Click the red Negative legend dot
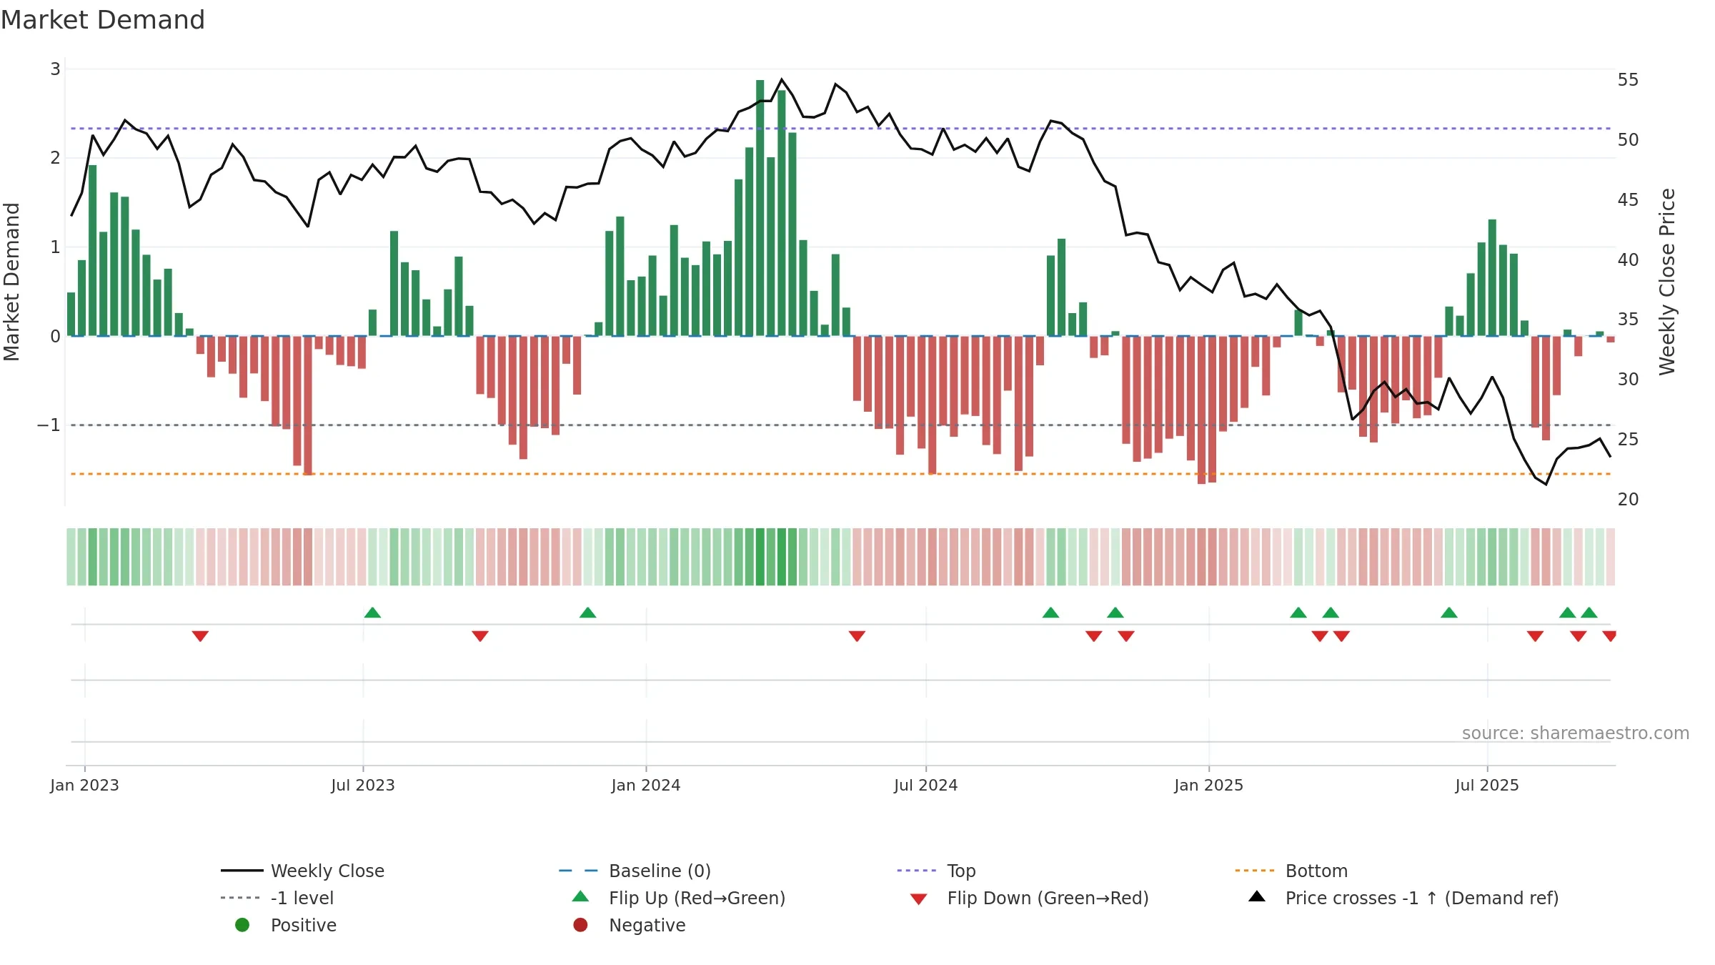Screen dimensions: 1715x965 [580, 925]
